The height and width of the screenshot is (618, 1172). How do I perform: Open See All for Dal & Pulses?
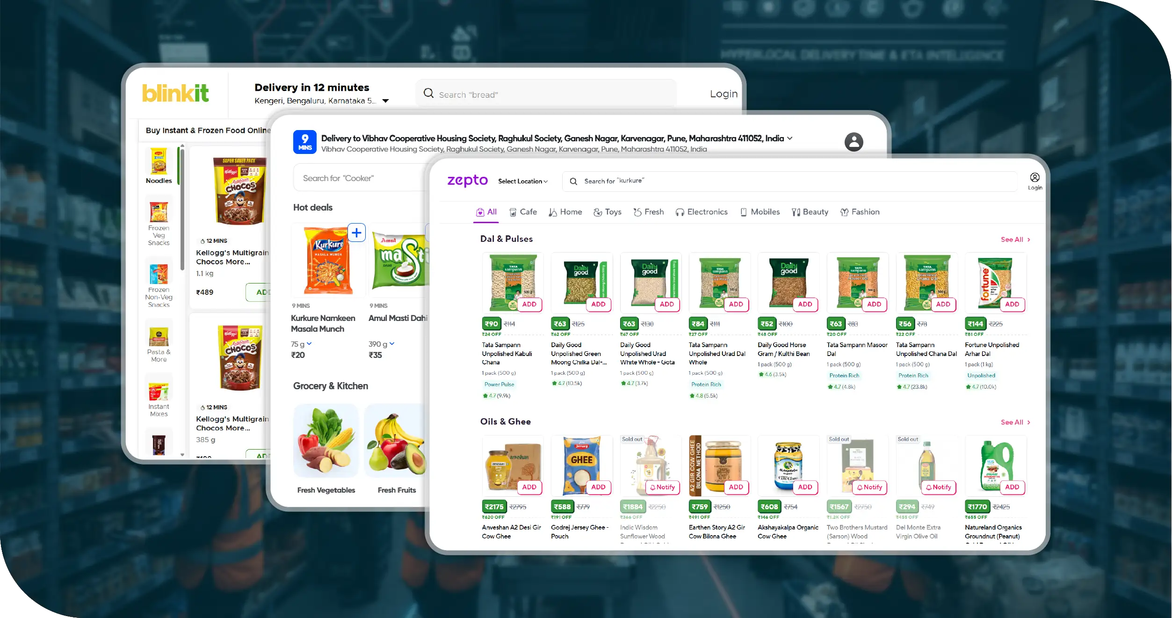click(1015, 240)
